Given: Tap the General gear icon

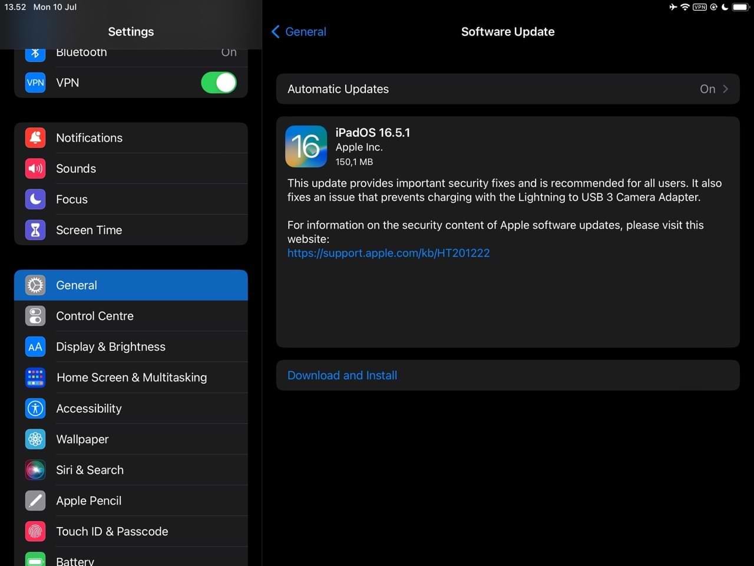Looking at the screenshot, I should (x=35, y=285).
